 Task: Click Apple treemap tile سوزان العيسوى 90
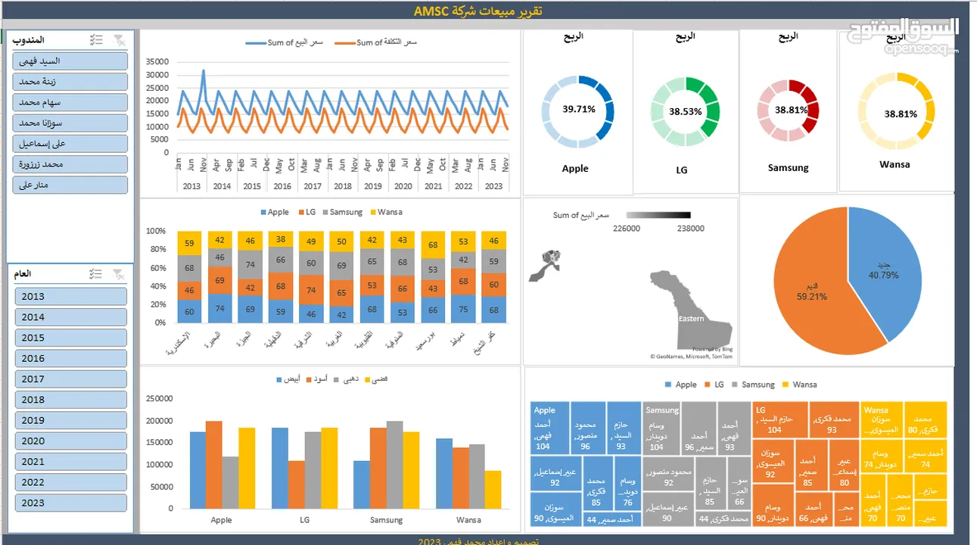(x=555, y=509)
